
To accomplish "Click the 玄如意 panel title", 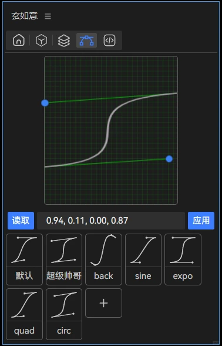I will tap(25, 16).
